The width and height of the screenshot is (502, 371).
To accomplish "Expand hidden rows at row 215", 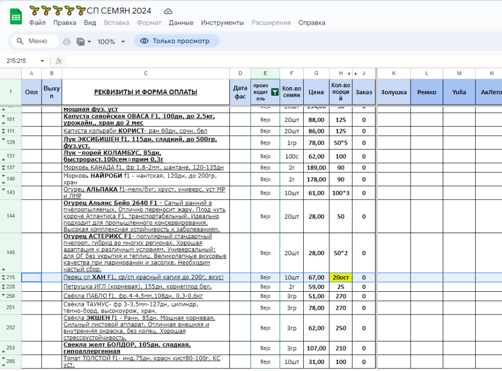I will [4, 277].
